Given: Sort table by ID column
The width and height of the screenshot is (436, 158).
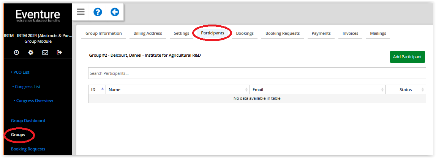Looking at the screenshot, I should click(x=97, y=89).
